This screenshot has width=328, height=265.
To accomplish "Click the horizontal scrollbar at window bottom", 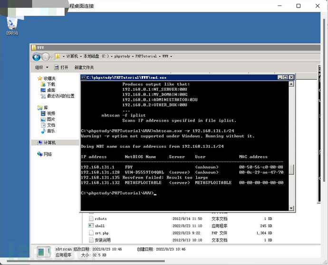I will pos(86,261).
